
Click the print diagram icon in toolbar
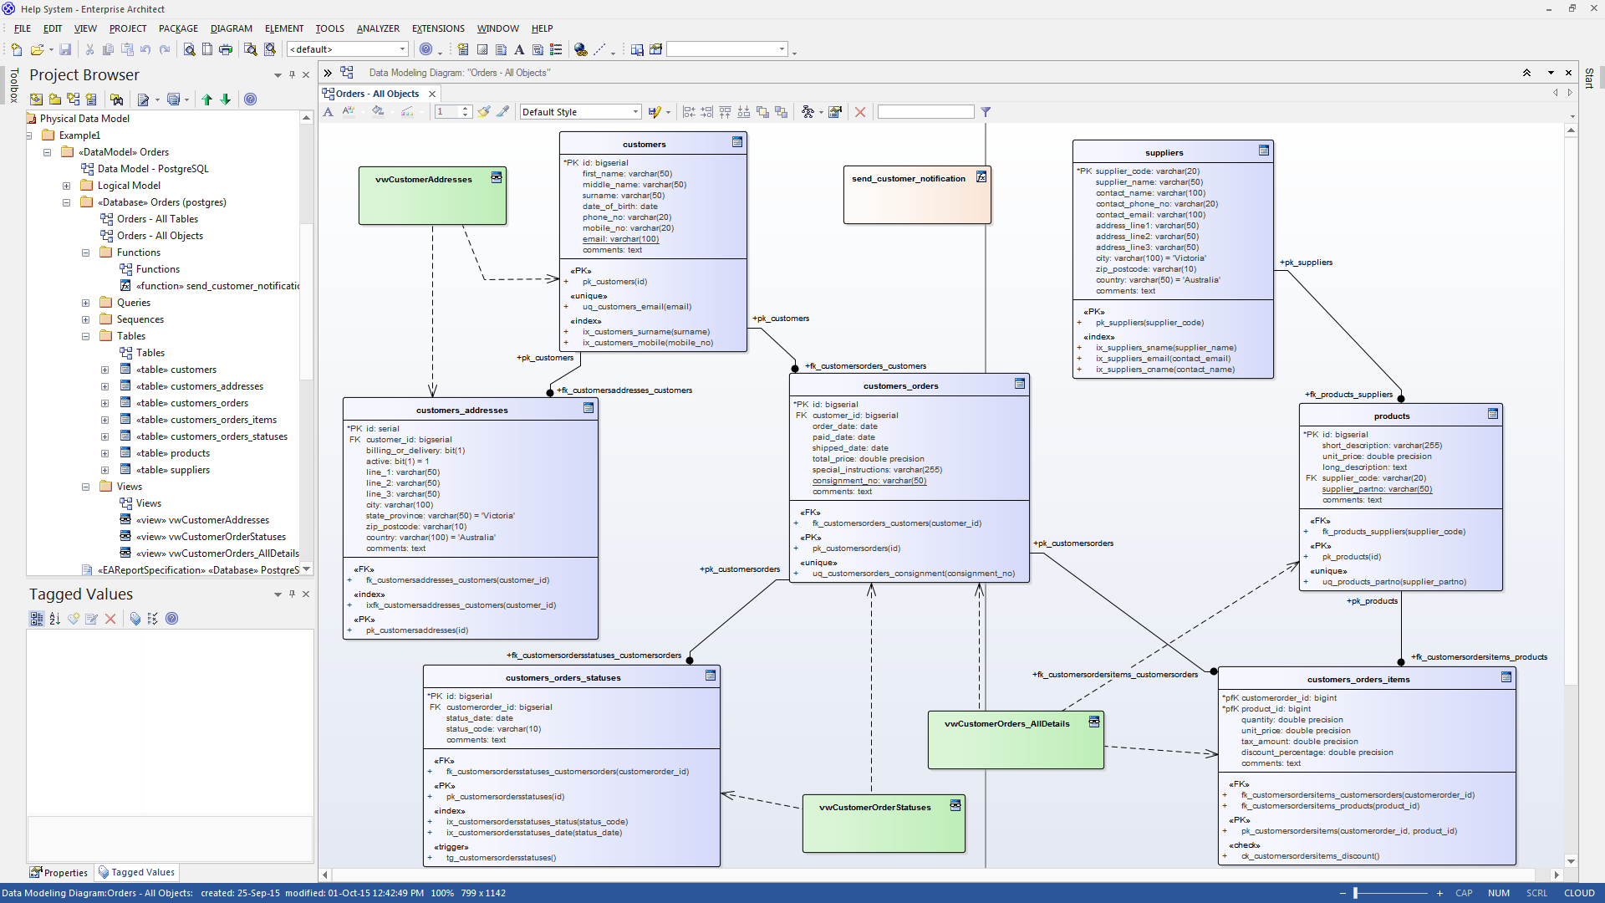pos(227,48)
